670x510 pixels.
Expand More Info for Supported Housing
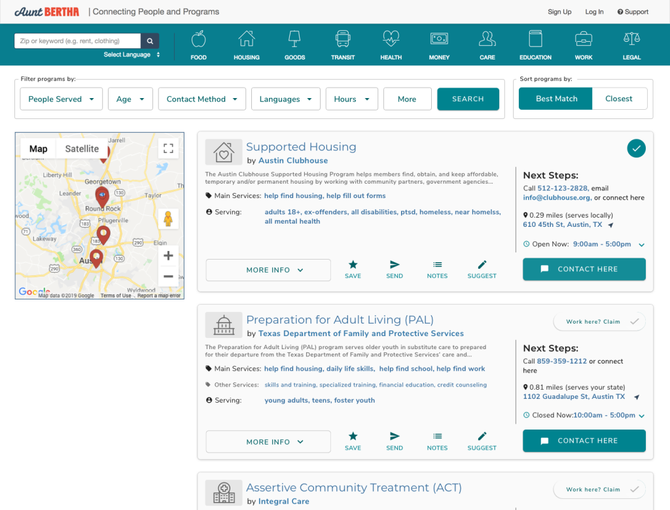tap(268, 270)
